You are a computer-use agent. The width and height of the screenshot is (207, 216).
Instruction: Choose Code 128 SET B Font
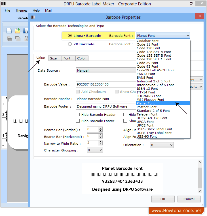(163, 55)
